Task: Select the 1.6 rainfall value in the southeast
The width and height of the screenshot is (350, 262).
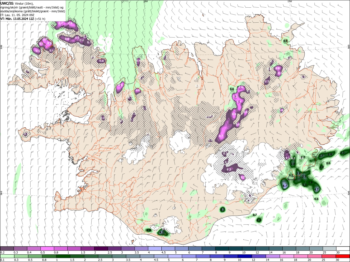Action: (x=310, y=182)
